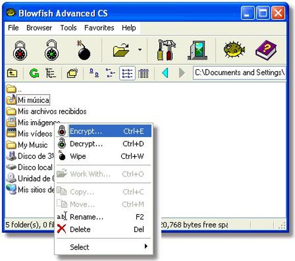The image size is (295, 261).
Task: Choose Rename... from context menu
Action: (104, 217)
